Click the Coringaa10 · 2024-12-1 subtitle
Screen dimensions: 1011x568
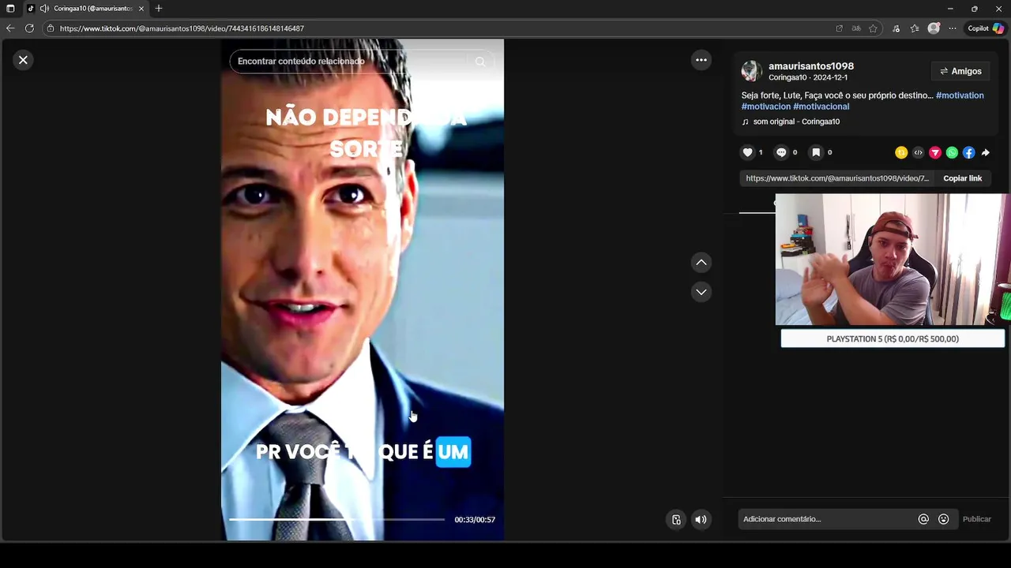coord(808,78)
